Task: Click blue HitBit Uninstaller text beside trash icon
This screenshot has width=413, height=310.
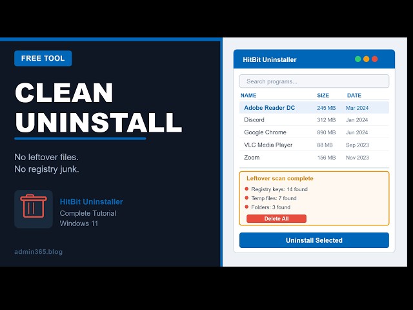Action: (x=92, y=201)
